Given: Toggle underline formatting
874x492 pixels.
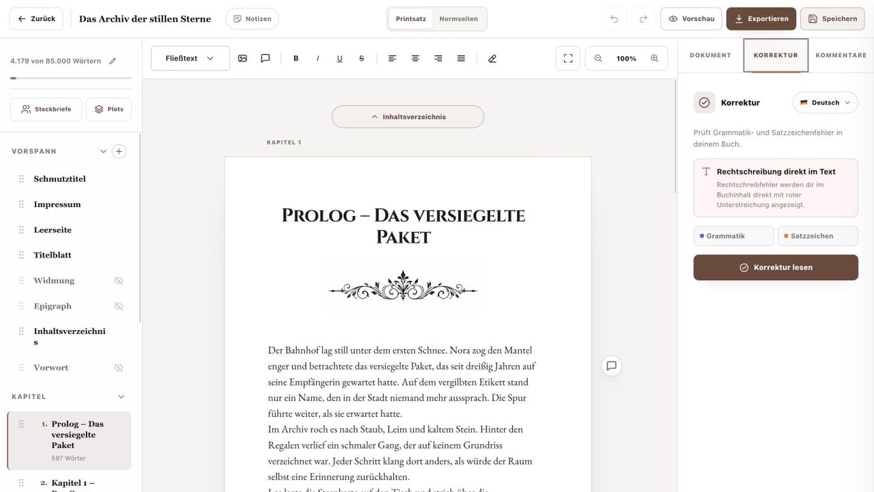Looking at the screenshot, I should (339, 59).
